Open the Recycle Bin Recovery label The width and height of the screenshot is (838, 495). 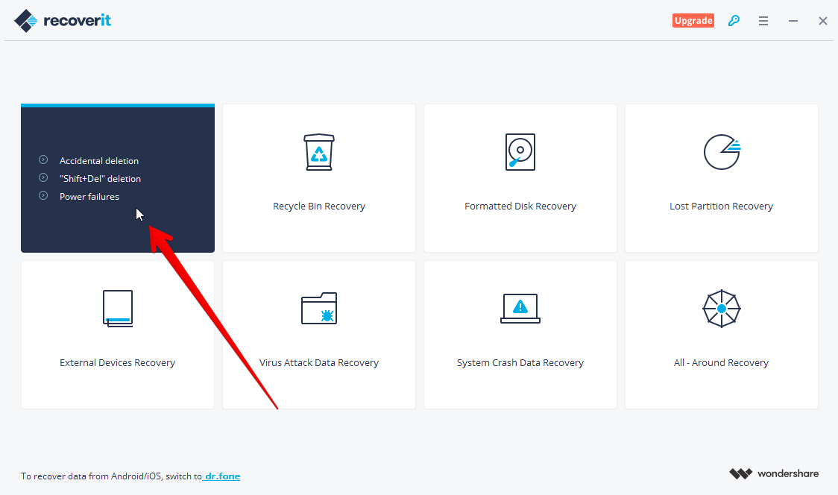(x=319, y=206)
